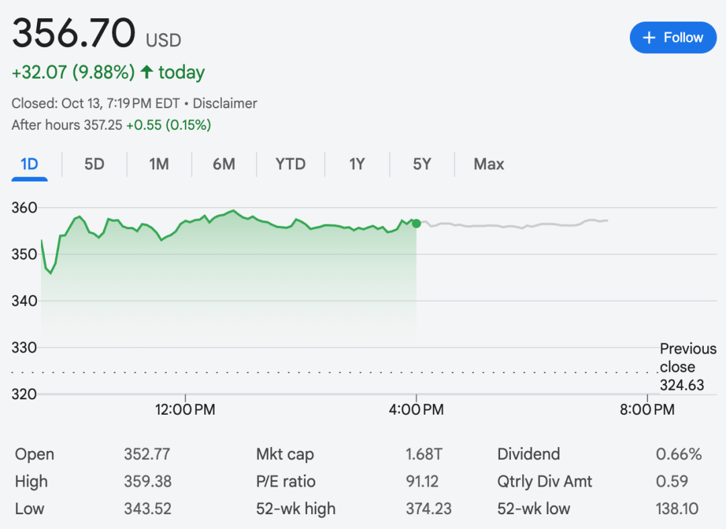Click the Follow button
This screenshot has height=529, width=726.
[x=673, y=38]
